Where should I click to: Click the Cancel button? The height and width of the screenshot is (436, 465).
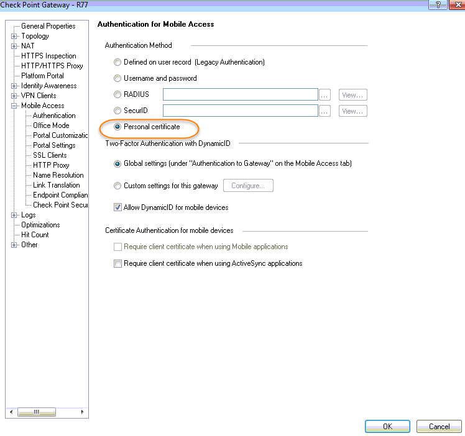[439, 426]
